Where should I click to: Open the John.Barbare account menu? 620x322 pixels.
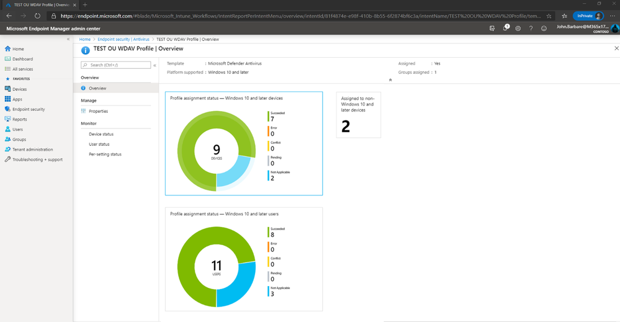coord(586,29)
